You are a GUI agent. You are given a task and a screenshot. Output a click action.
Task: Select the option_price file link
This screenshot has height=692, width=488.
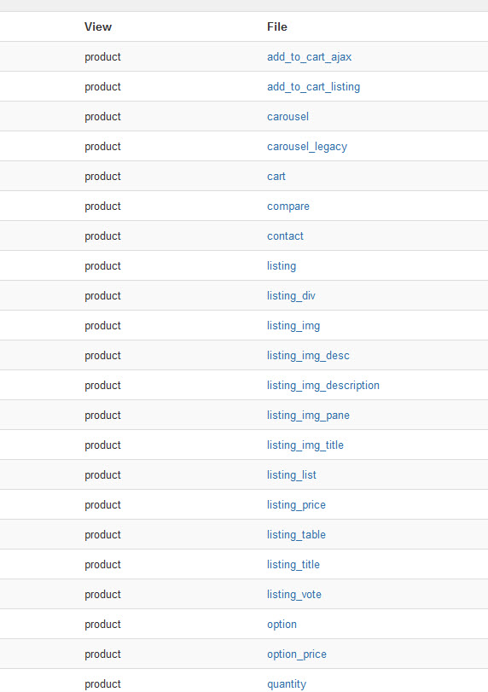(x=297, y=654)
